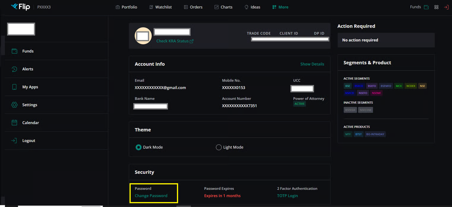The width and height of the screenshot is (452, 207).
Task: Click the Funds wallet icon in top bar
Action: tap(426, 7)
